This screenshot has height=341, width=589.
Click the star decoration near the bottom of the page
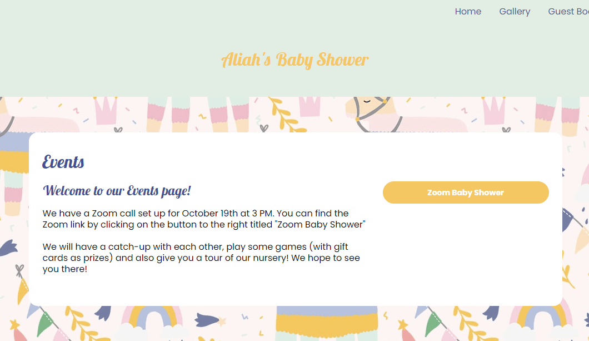point(402,325)
